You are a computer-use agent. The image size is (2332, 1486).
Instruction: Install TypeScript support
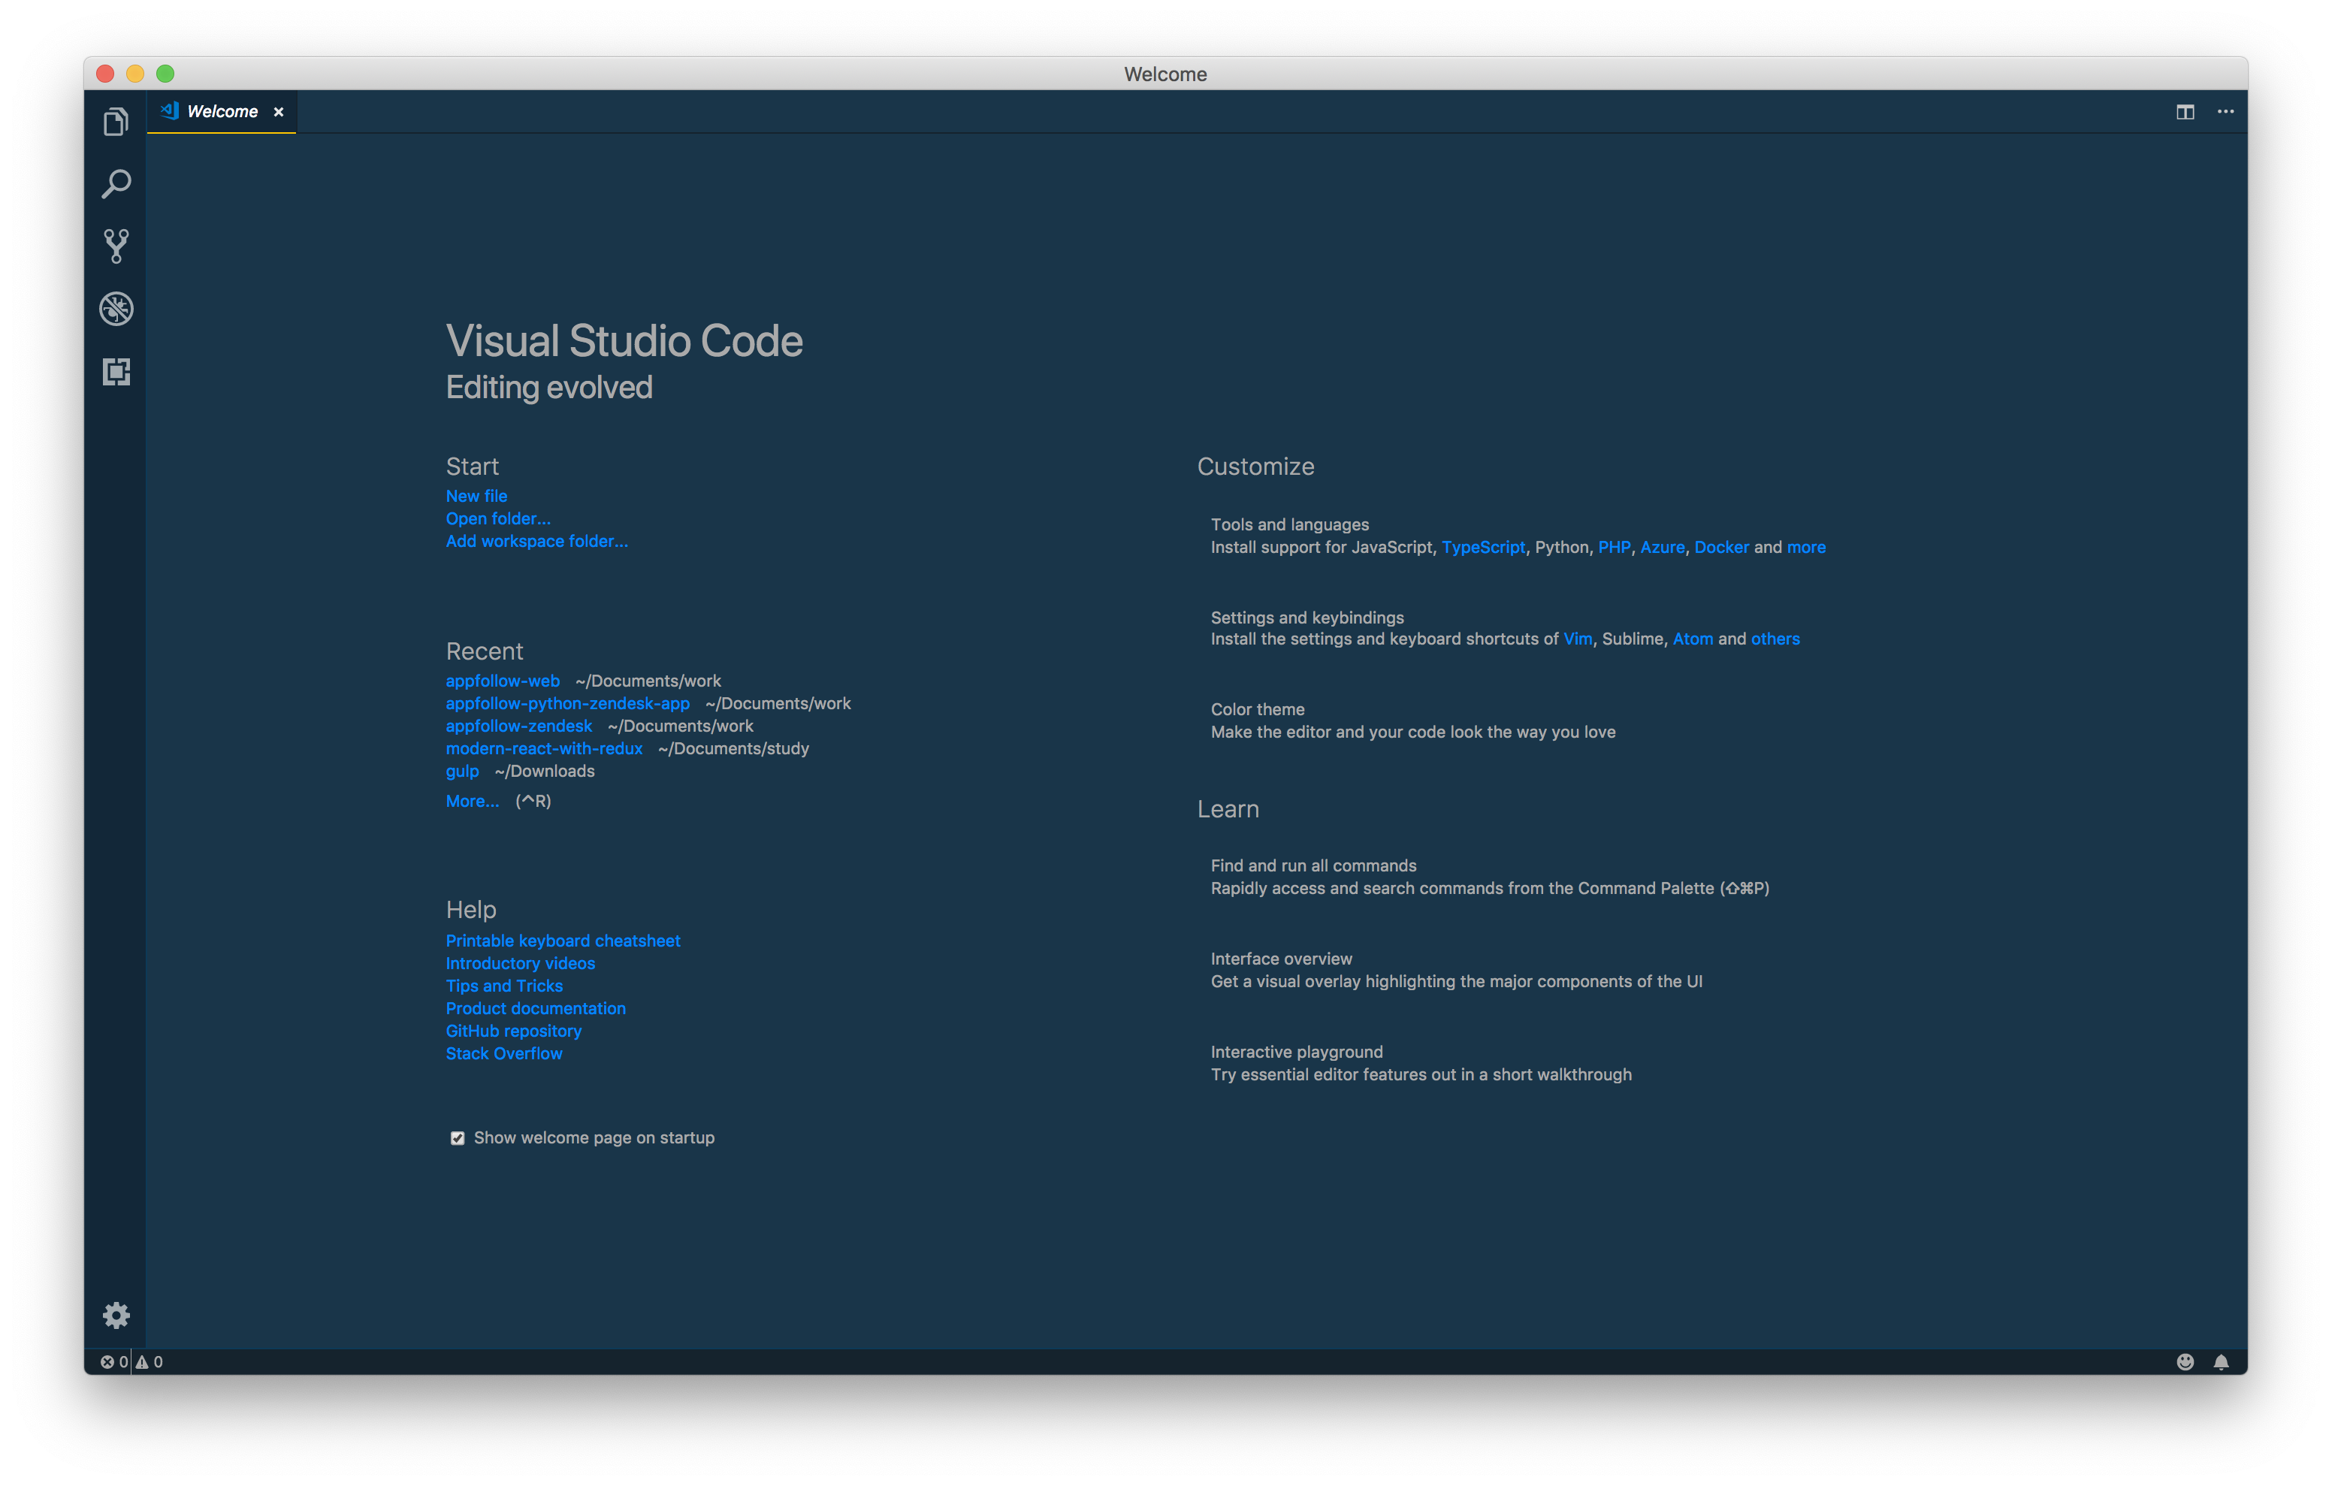click(1484, 546)
